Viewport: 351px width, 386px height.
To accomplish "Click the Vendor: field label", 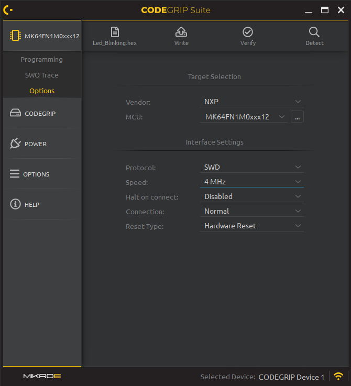I will 138,102.
